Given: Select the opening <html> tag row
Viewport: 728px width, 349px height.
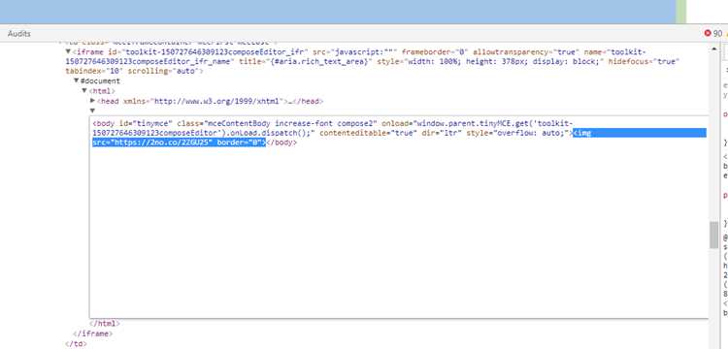Looking at the screenshot, I should [x=102, y=91].
